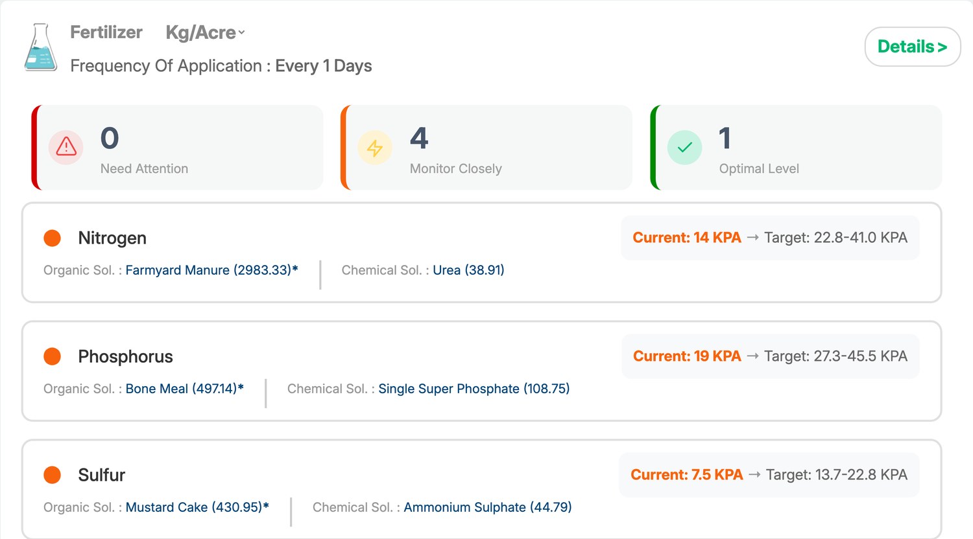Click the Ammonium Sulphate (44.79) chemical solution
973x539 pixels.
tap(488, 507)
